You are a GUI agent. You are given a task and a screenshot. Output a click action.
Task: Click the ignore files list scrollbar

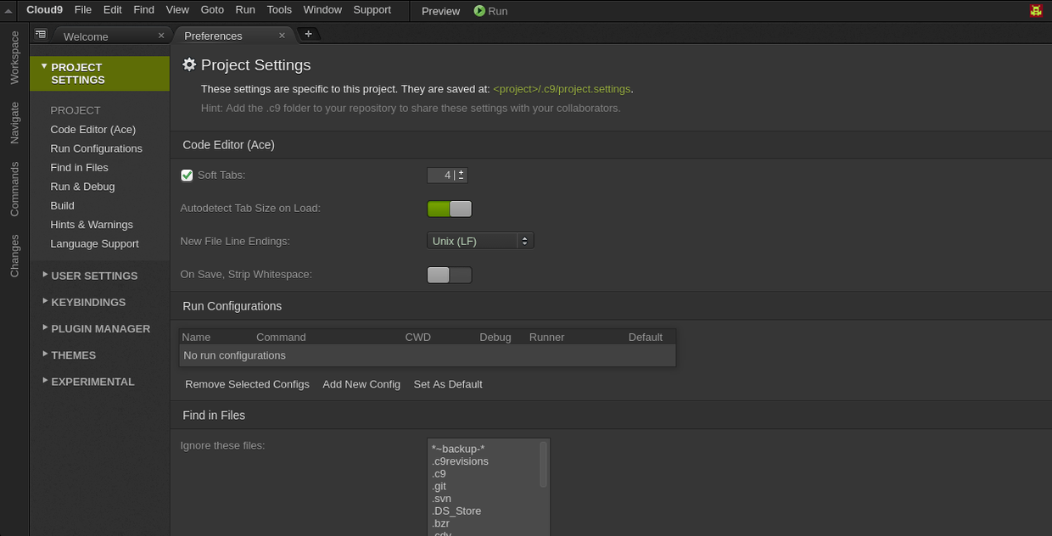(544, 465)
